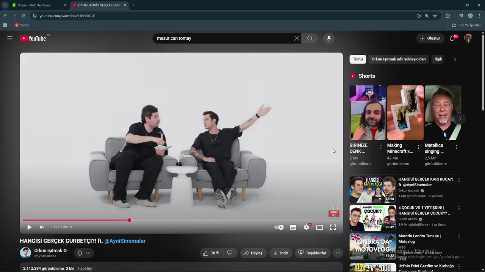Click the ABONE OL watermark in video
The height and width of the screenshot is (272, 485).
tap(334, 212)
